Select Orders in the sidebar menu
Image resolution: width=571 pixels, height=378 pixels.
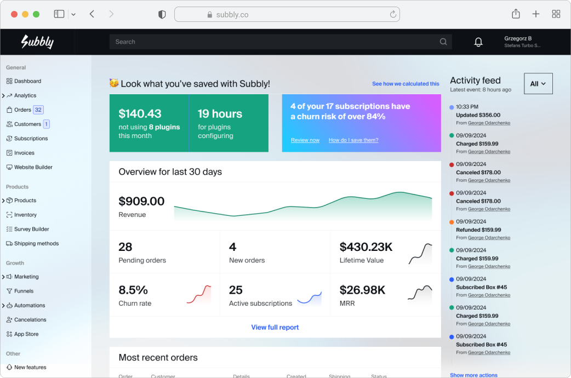(22, 110)
